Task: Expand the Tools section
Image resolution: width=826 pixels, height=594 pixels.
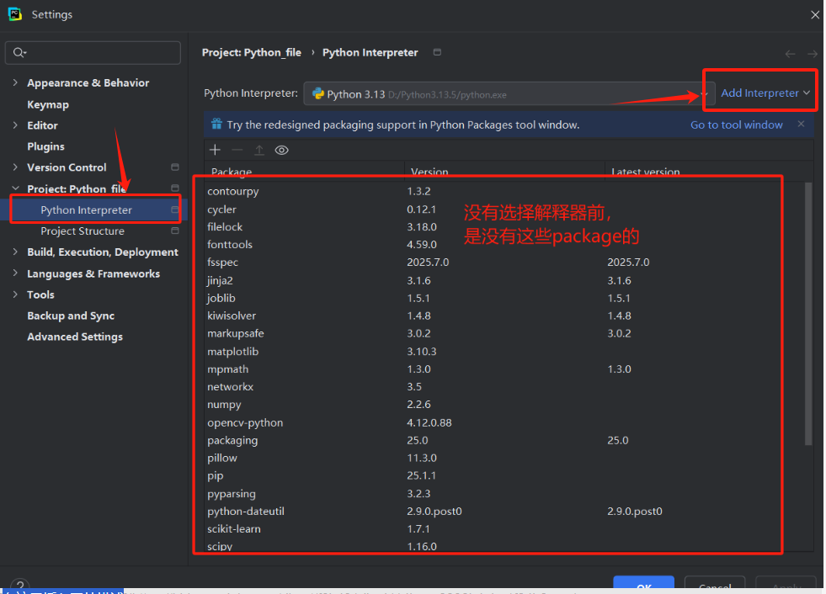Action: point(15,294)
